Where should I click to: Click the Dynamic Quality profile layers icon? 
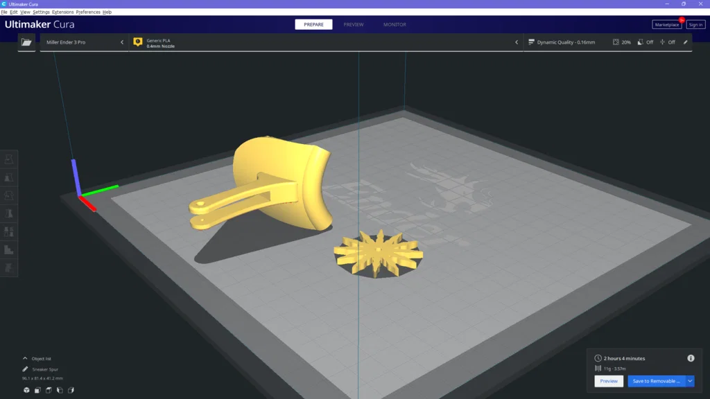[531, 42]
